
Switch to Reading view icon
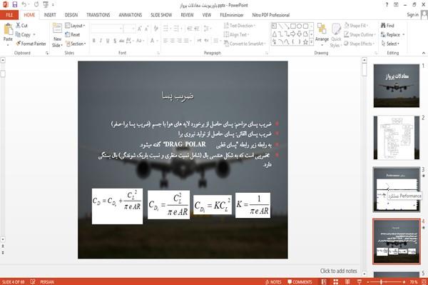347,281
